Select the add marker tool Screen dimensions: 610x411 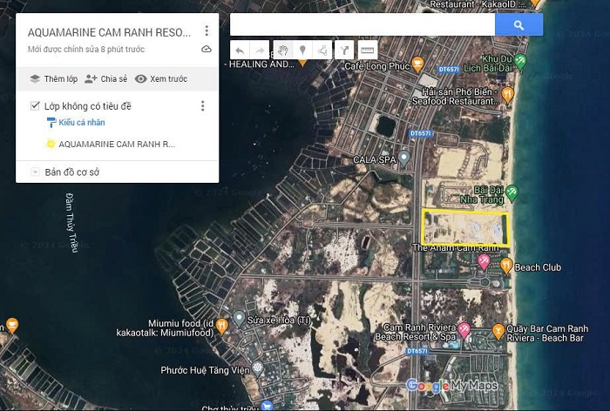click(x=302, y=51)
